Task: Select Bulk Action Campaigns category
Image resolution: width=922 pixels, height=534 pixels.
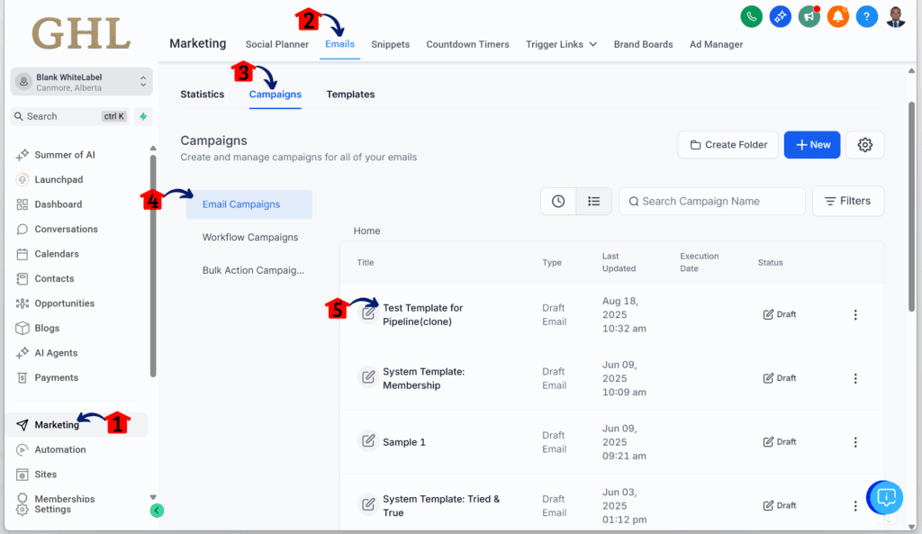Action: (x=253, y=270)
